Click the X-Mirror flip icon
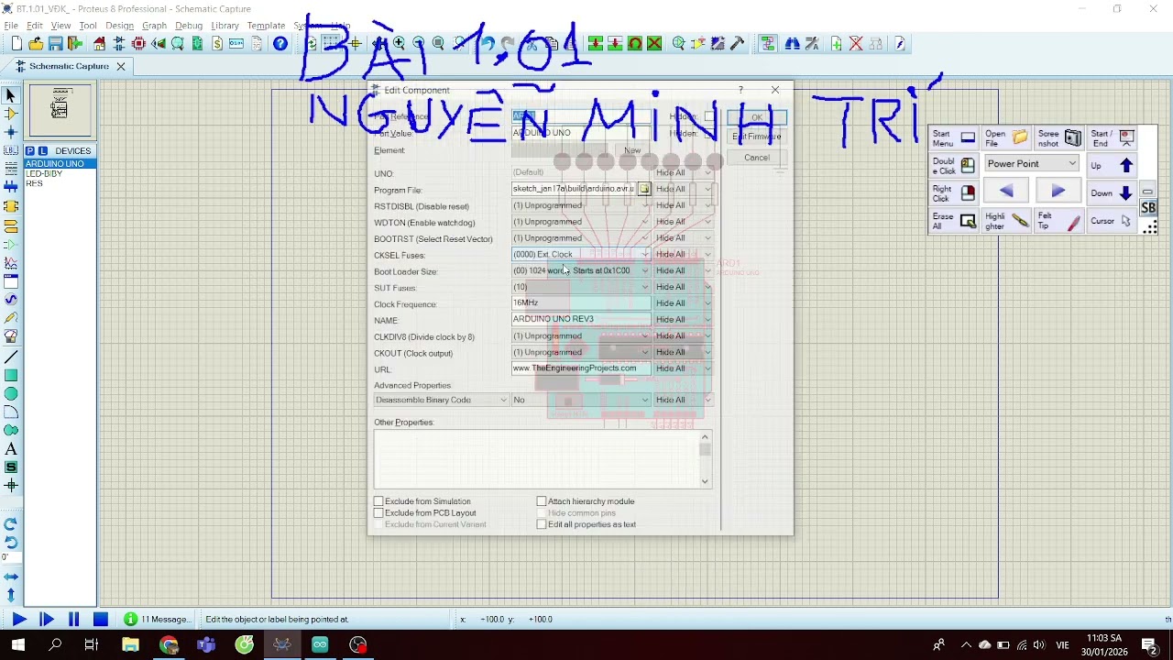This screenshot has height=660, width=1173. pyautogui.click(x=11, y=577)
